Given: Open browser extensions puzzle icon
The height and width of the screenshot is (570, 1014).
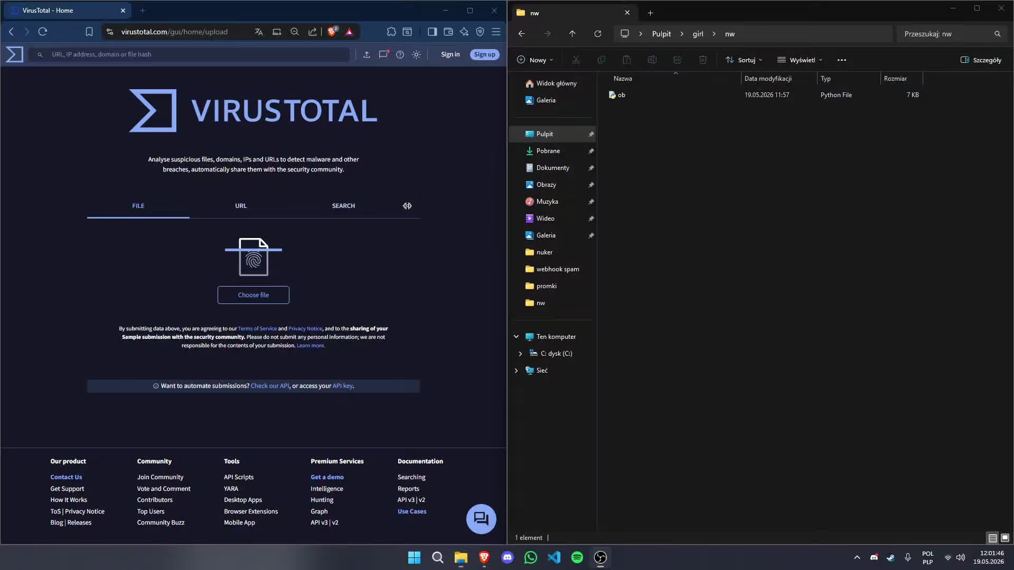Looking at the screenshot, I should [391, 32].
